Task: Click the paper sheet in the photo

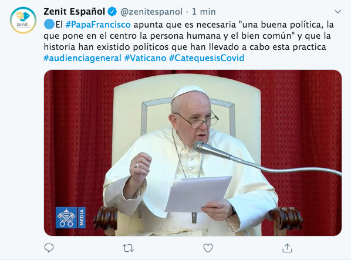Action: tap(198, 194)
